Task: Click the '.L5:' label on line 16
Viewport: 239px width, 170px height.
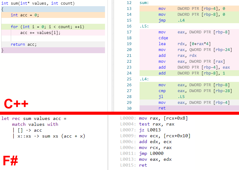Action: [144, 26]
